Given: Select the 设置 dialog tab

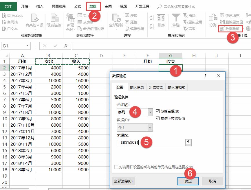Looking at the screenshot, I should pos(120,87).
